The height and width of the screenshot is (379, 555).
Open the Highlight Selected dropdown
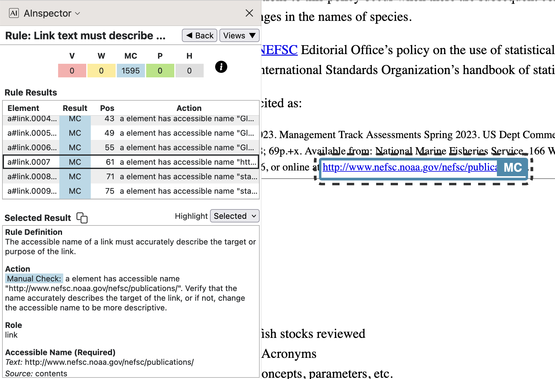point(235,216)
